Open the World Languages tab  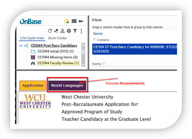[x=67, y=85]
